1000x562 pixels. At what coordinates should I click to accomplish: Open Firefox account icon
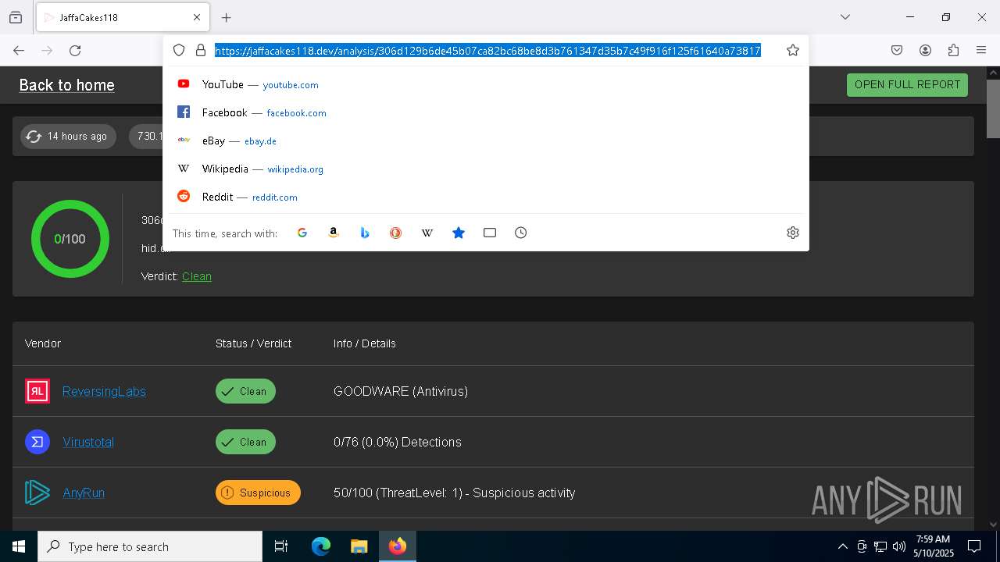coord(925,50)
